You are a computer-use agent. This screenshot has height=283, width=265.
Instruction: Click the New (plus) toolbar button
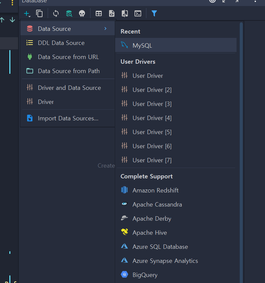click(x=27, y=13)
